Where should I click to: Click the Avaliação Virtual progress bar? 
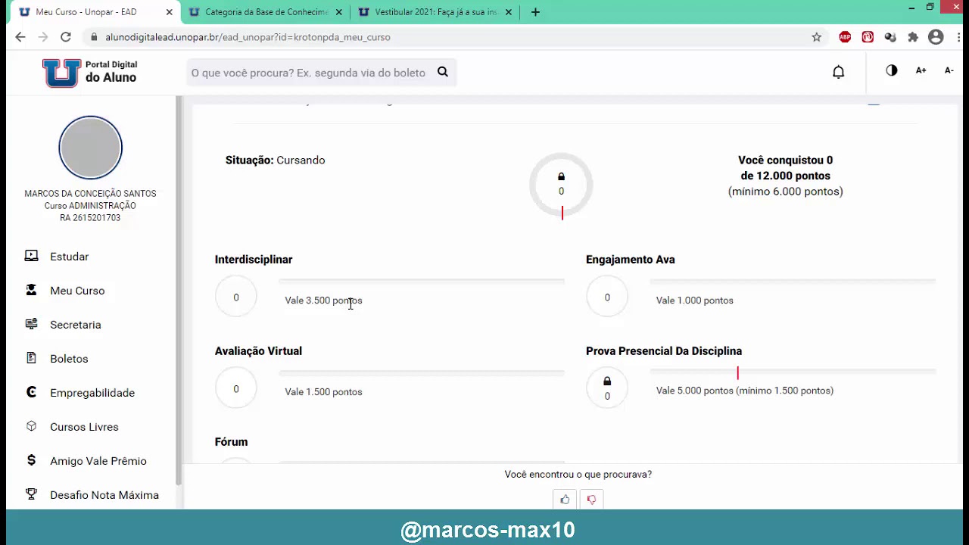tap(422, 372)
